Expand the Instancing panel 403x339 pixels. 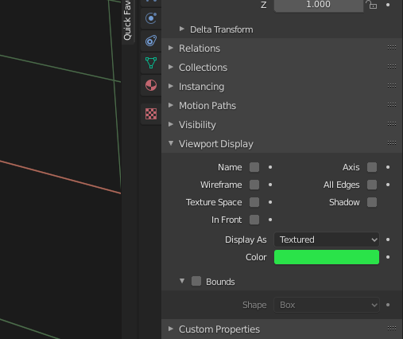click(x=171, y=86)
